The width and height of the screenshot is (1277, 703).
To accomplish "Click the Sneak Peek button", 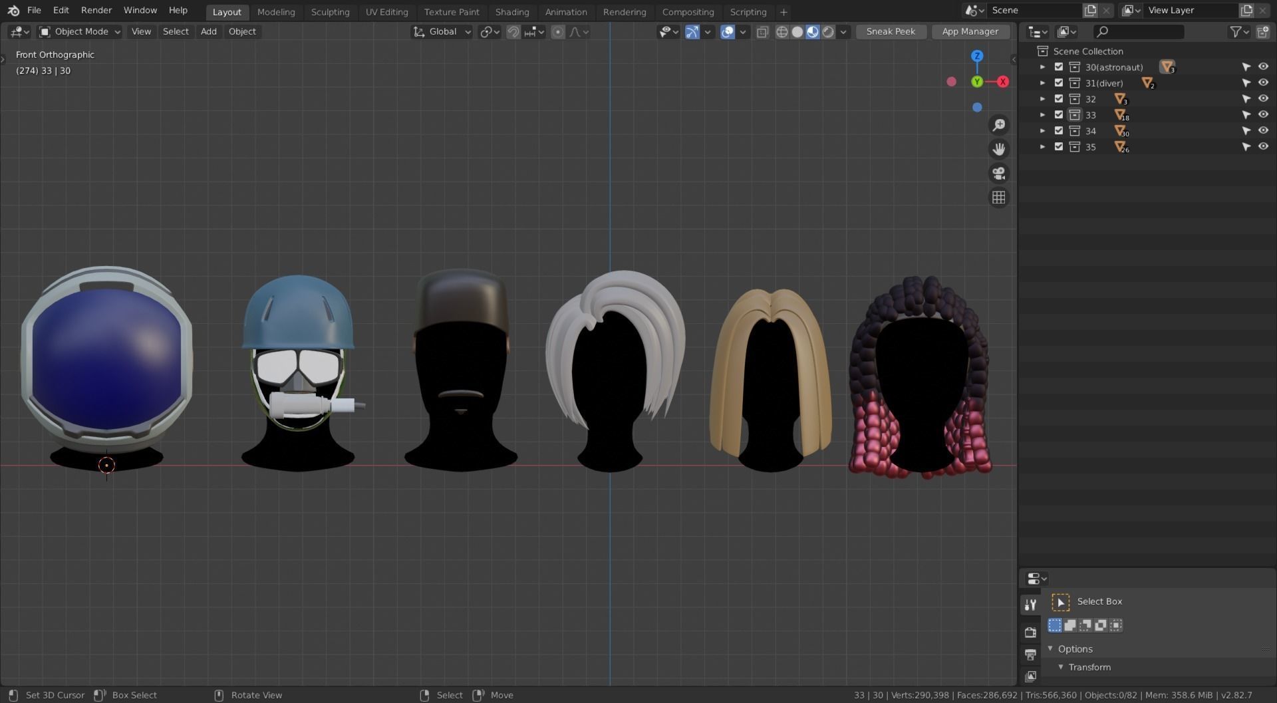I will (891, 32).
